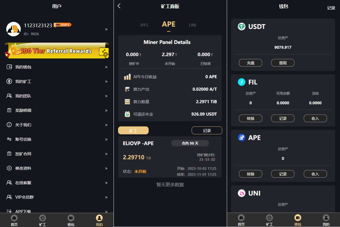The height and width of the screenshot is (227, 340).
Task: Open the 挖矿合同 row arrow
Action: point(106,154)
